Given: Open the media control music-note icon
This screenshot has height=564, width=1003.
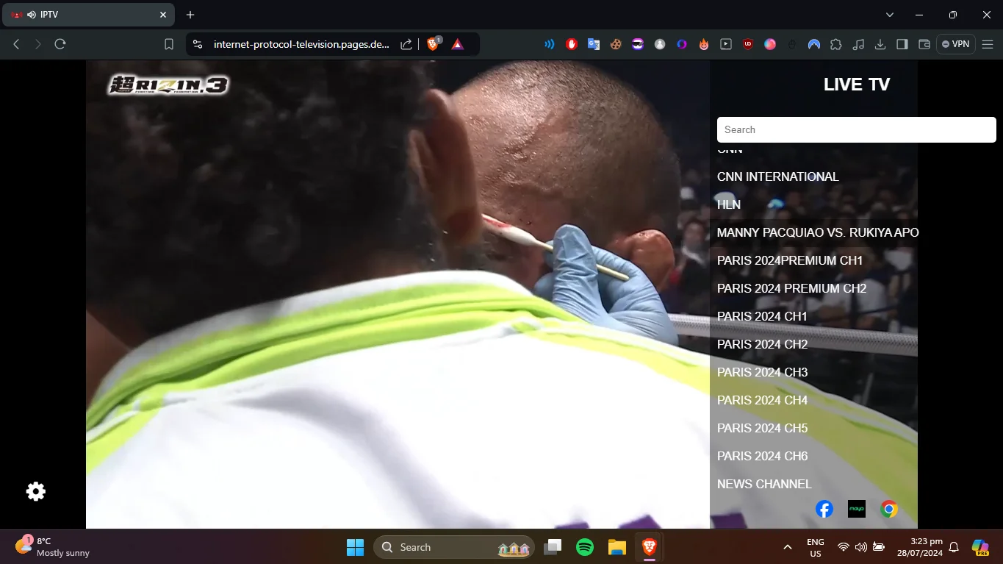Looking at the screenshot, I should [858, 44].
